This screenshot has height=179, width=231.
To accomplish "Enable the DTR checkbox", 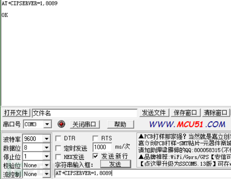I will pyautogui.click(x=58, y=138).
